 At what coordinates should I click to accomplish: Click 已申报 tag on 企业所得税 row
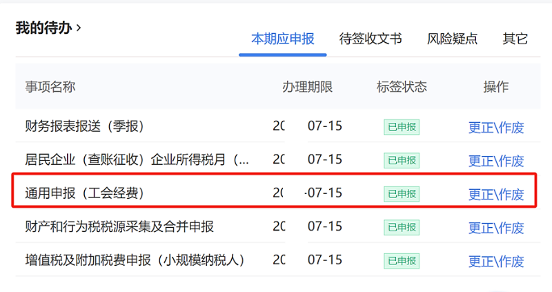point(402,160)
